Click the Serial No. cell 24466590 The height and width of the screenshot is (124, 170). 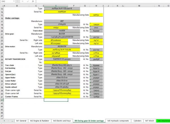click(62, 12)
